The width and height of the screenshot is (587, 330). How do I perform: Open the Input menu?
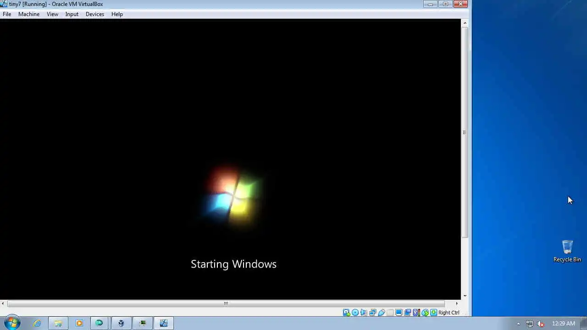[72, 14]
